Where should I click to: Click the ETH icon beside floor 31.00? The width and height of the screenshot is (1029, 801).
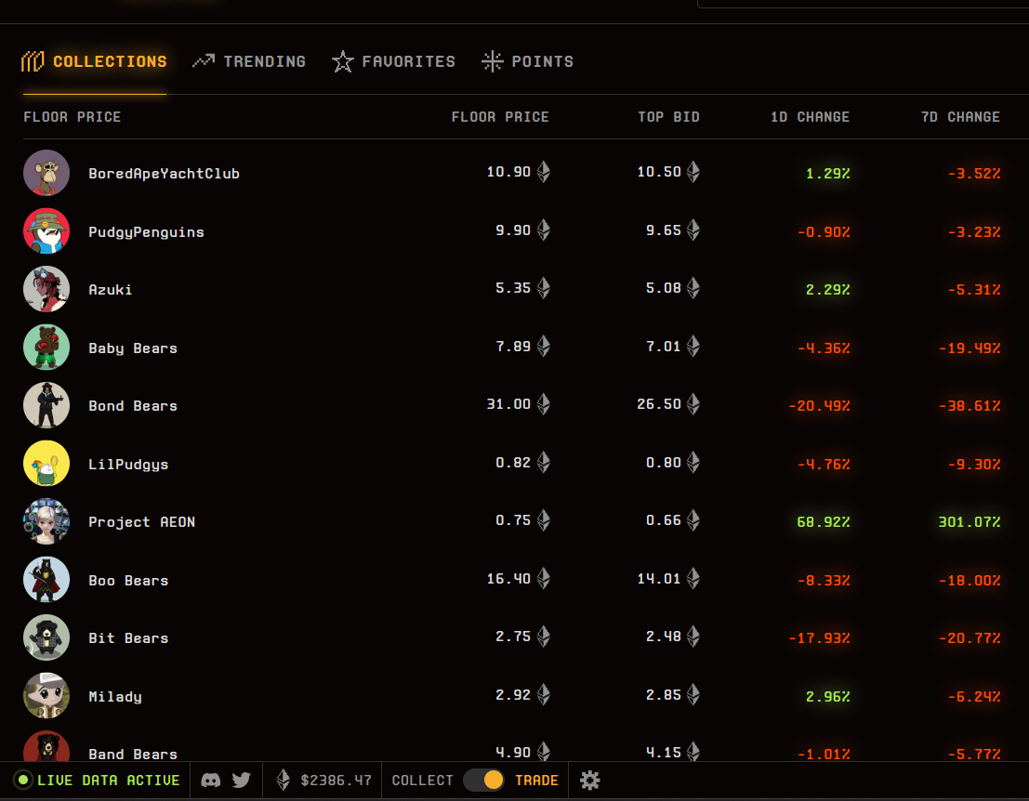click(544, 404)
